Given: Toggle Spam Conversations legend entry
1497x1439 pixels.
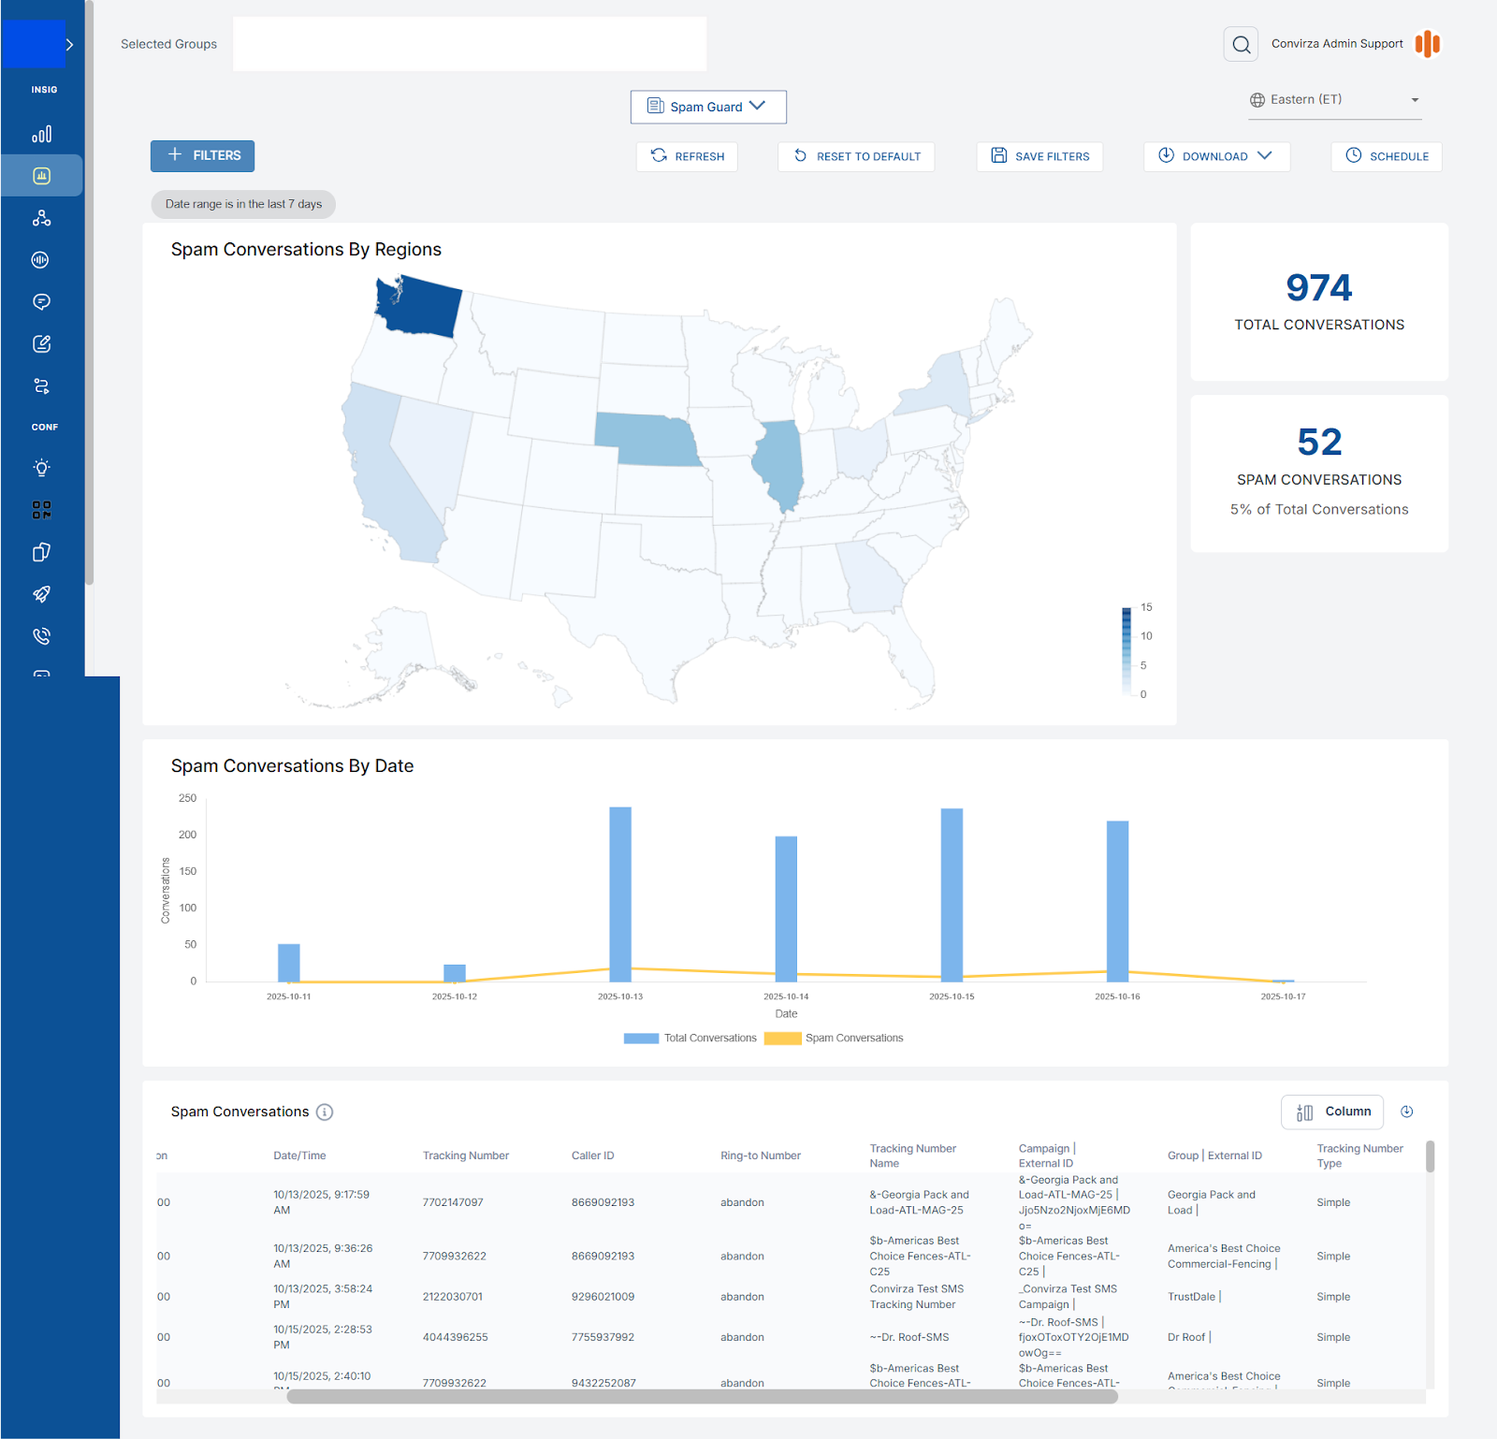Looking at the screenshot, I should [834, 1038].
